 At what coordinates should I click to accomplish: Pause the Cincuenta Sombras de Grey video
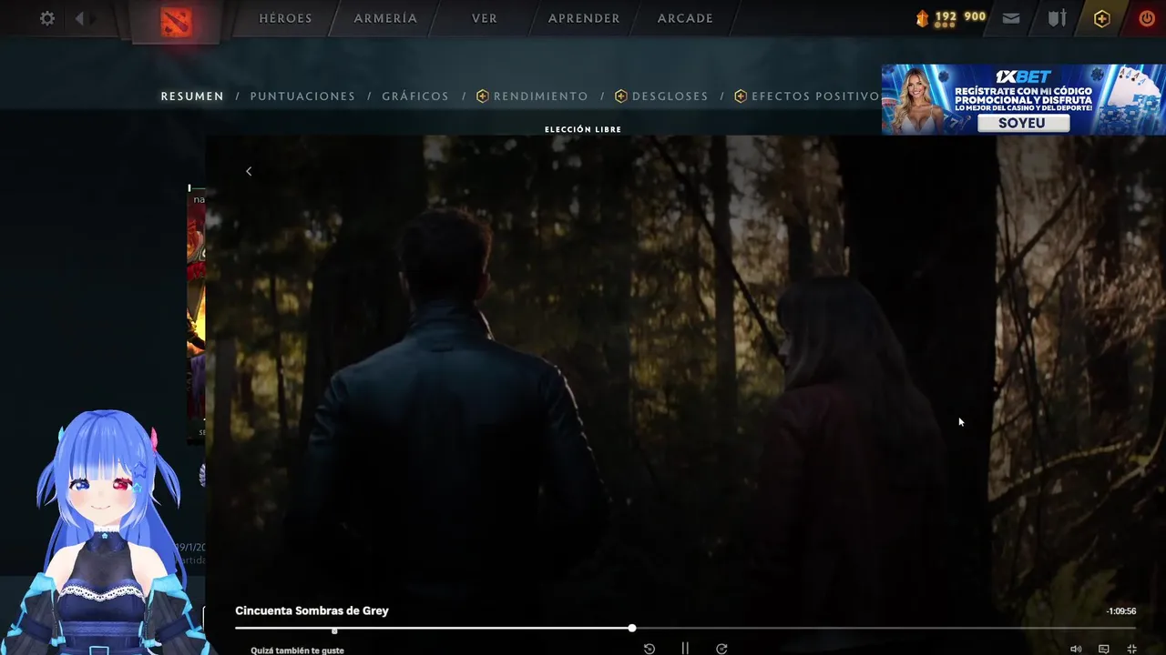click(685, 649)
